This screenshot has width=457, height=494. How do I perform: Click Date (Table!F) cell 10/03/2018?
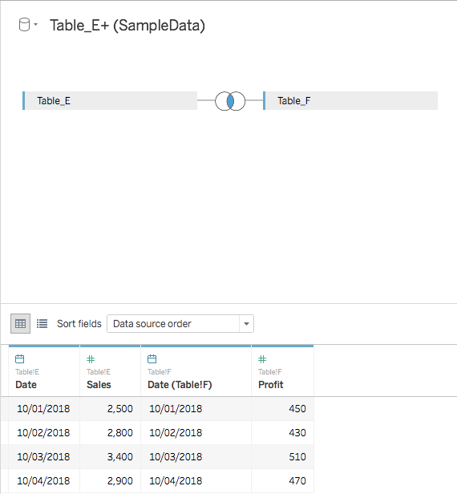pyautogui.click(x=176, y=457)
